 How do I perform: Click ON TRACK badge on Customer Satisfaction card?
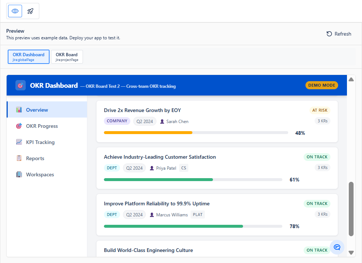pyautogui.click(x=317, y=157)
